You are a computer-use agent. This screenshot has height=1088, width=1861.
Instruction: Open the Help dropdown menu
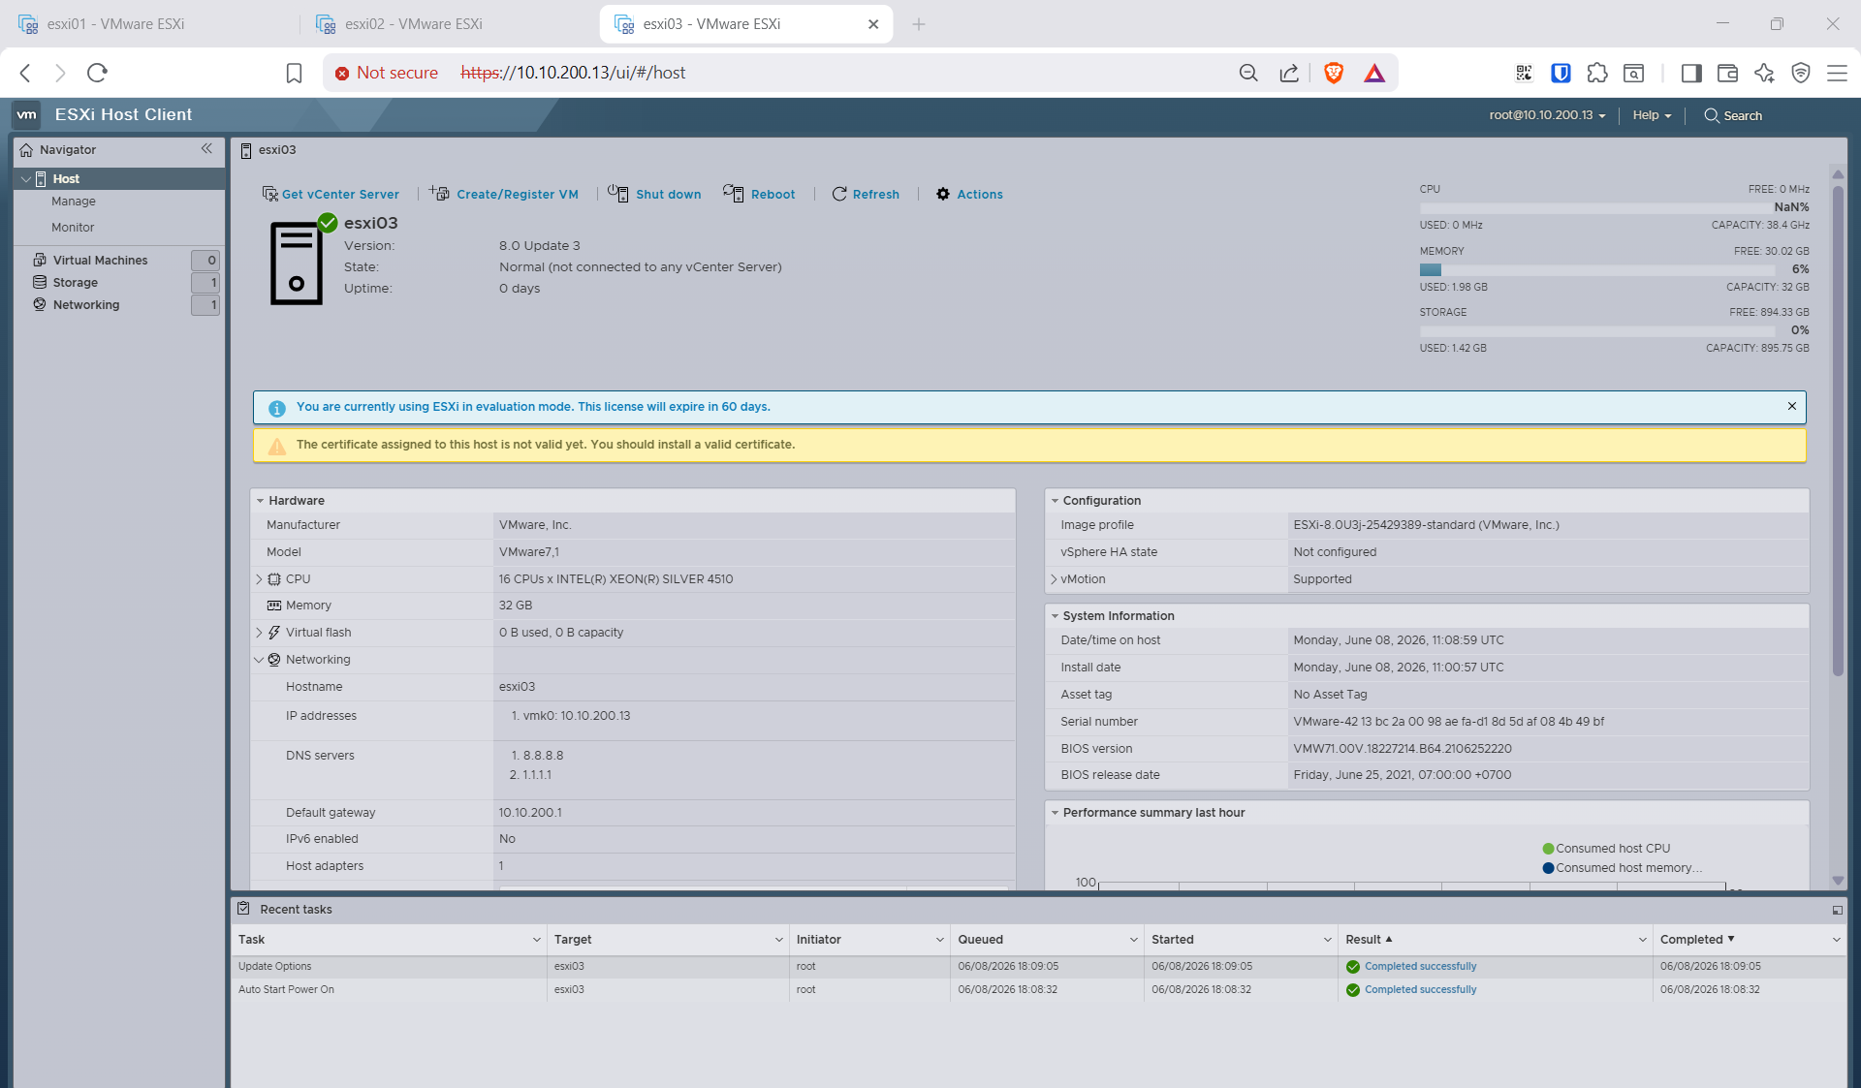coord(1652,115)
